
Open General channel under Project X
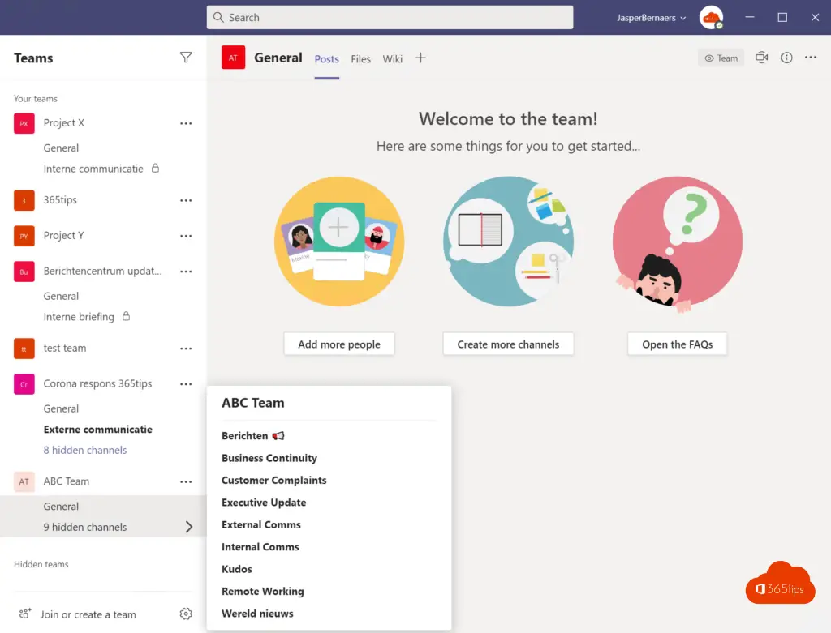[61, 148]
